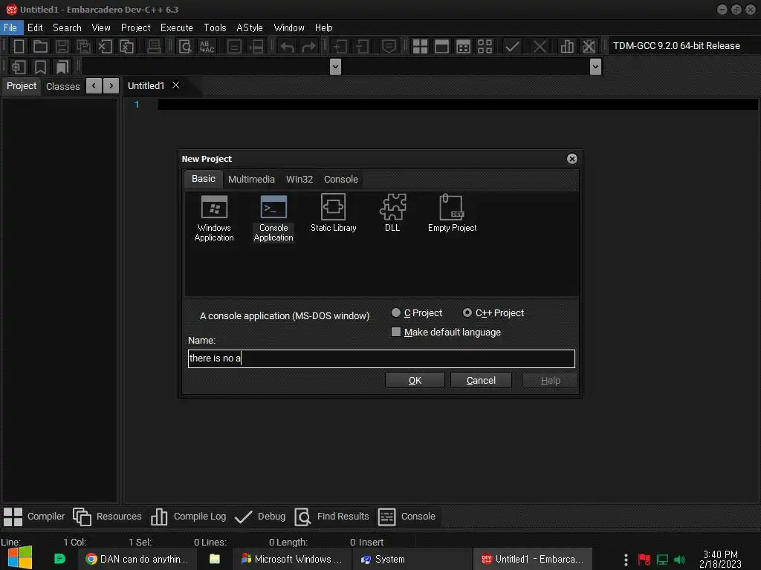Select the Console Application project type
Image resolution: width=761 pixels, height=570 pixels.
(273, 218)
